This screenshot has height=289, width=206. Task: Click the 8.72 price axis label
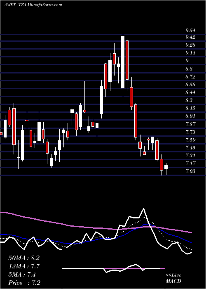point(190,76)
